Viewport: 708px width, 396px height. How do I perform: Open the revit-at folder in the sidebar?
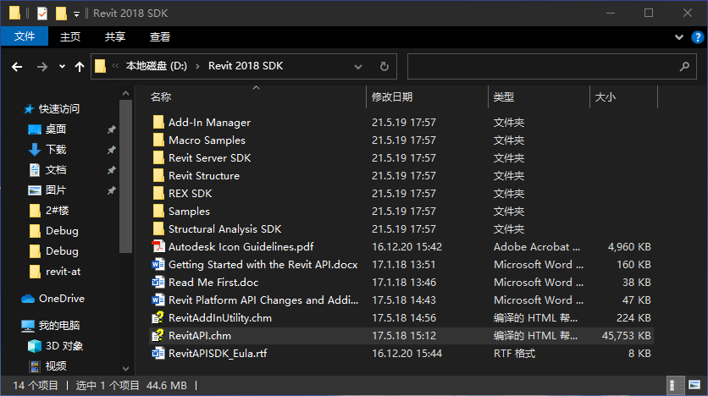point(63,272)
